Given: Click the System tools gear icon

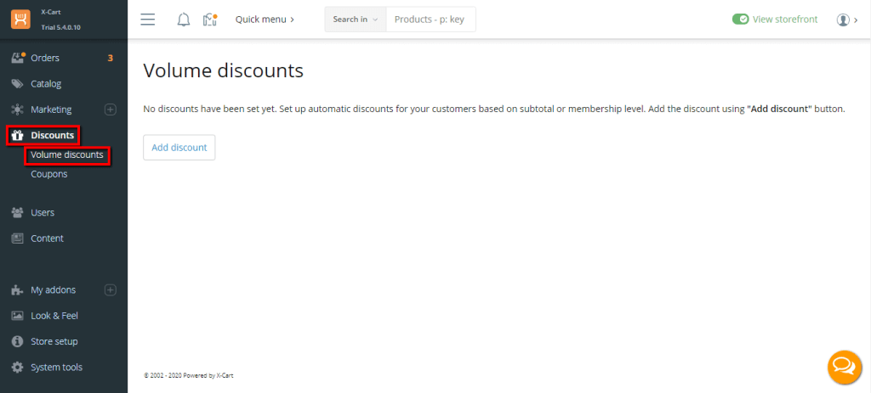Looking at the screenshot, I should coord(18,367).
